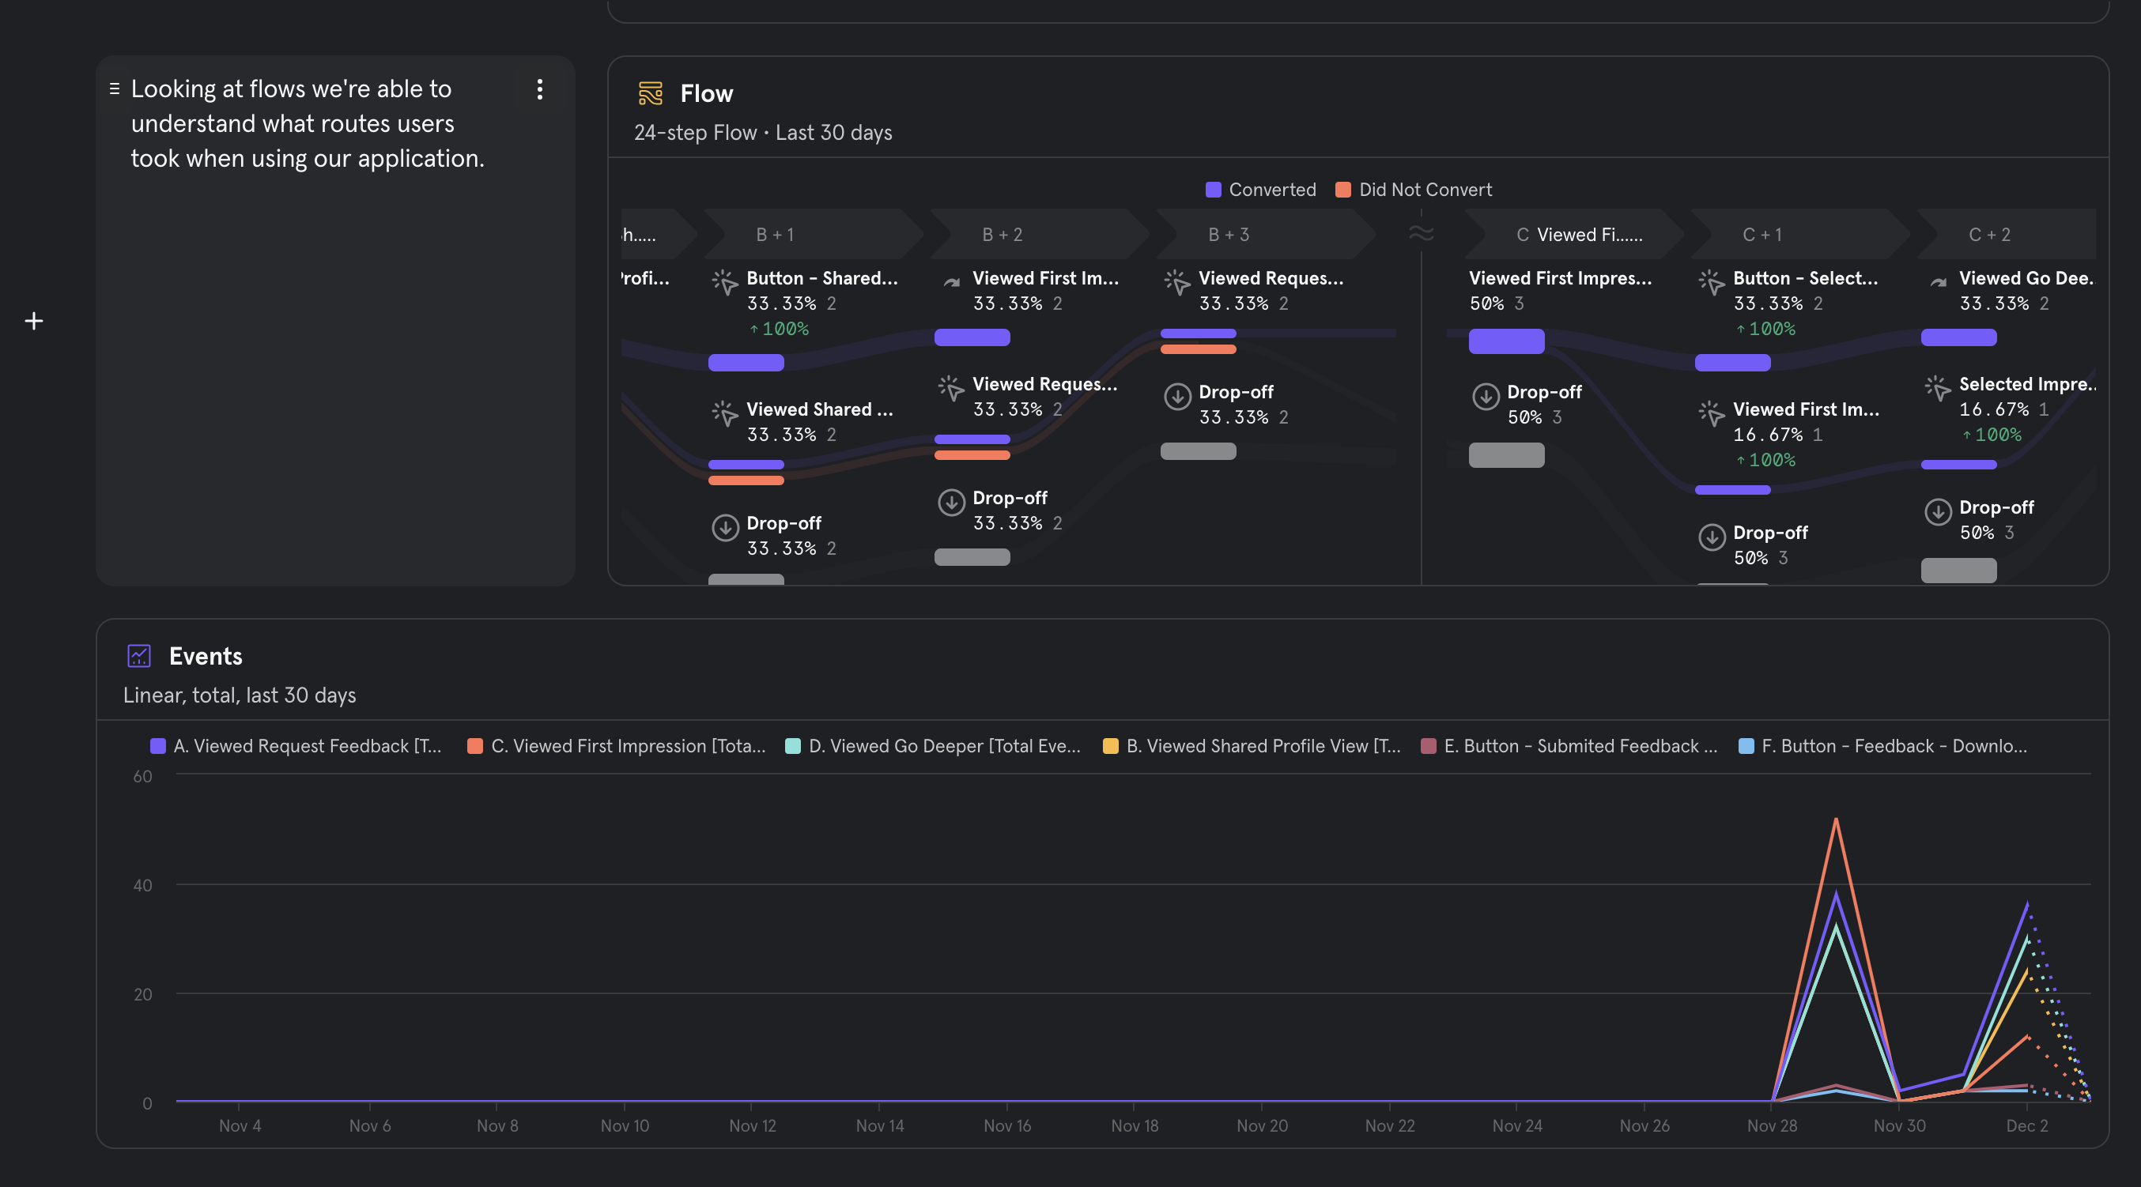Image resolution: width=2141 pixels, height=1187 pixels.
Task: Click cursor icon beside Button - Shared
Action: pos(725,282)
